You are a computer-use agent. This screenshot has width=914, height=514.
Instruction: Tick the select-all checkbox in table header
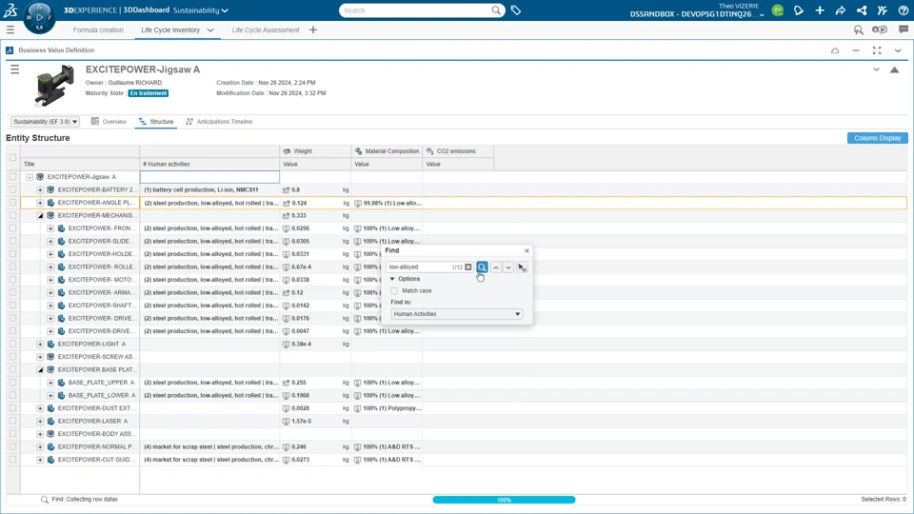point(12,157)
